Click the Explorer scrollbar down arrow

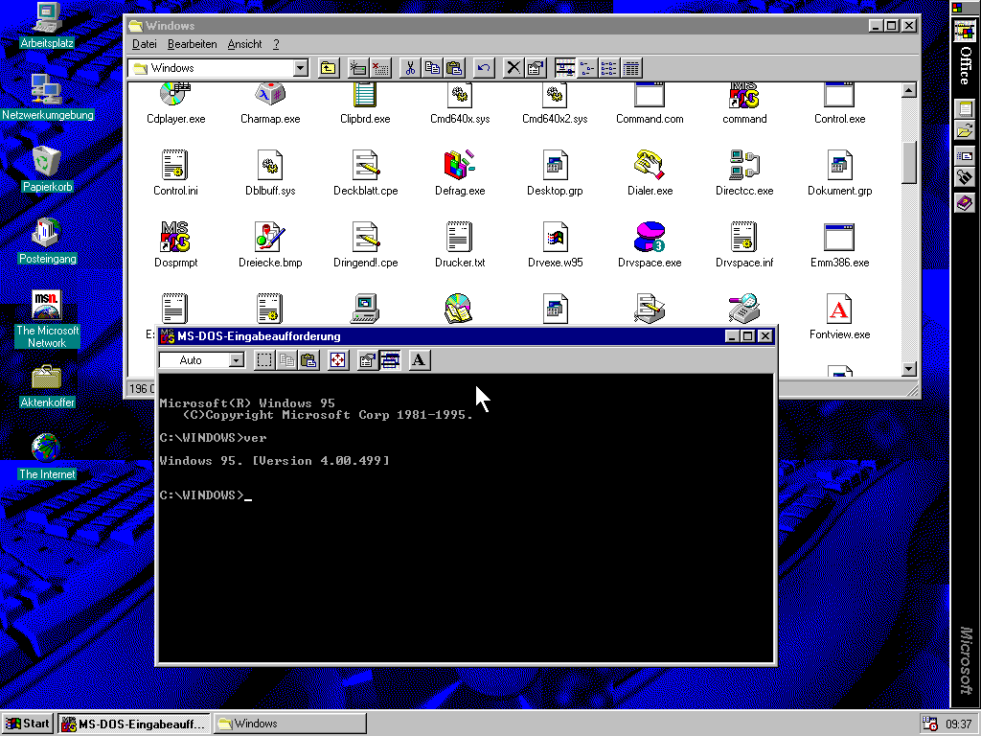click(x=909, y=369)
